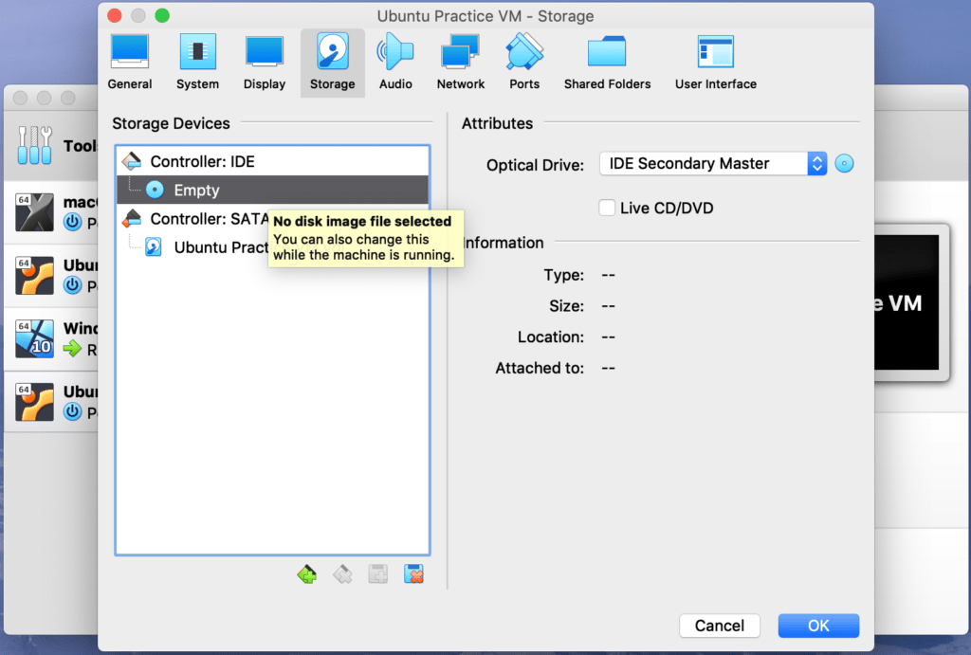The image size is (971, 655).
Task: Open the System settings tab
Action: pyautogui.click(x=197, y=64)
